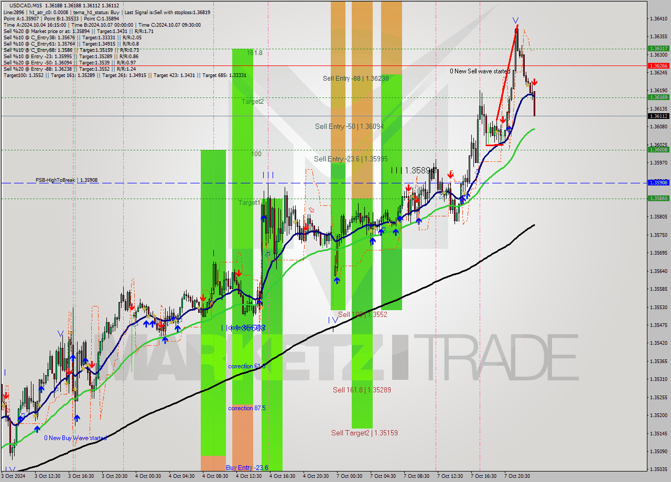Select the 'Sell 100 | 1.3552' label
671x482 pixels.
(363, 314)
